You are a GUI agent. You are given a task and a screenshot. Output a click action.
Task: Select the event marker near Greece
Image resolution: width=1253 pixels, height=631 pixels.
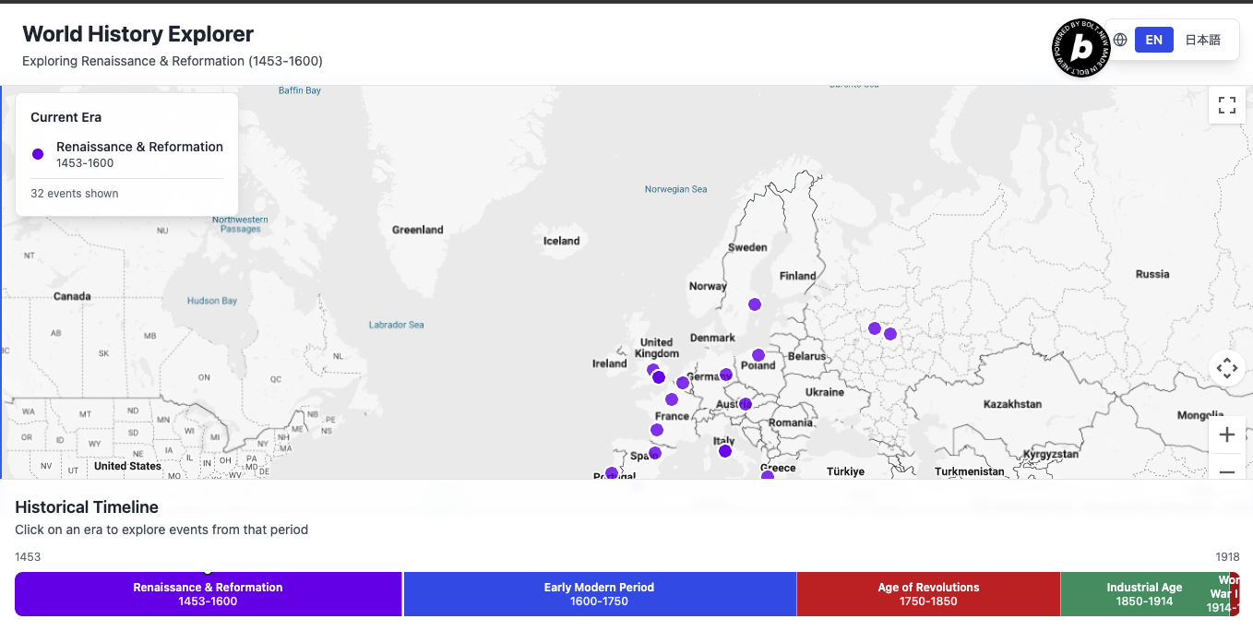pos(769,475)
